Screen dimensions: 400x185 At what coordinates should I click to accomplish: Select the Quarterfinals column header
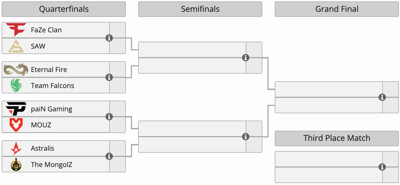[64, 9]
